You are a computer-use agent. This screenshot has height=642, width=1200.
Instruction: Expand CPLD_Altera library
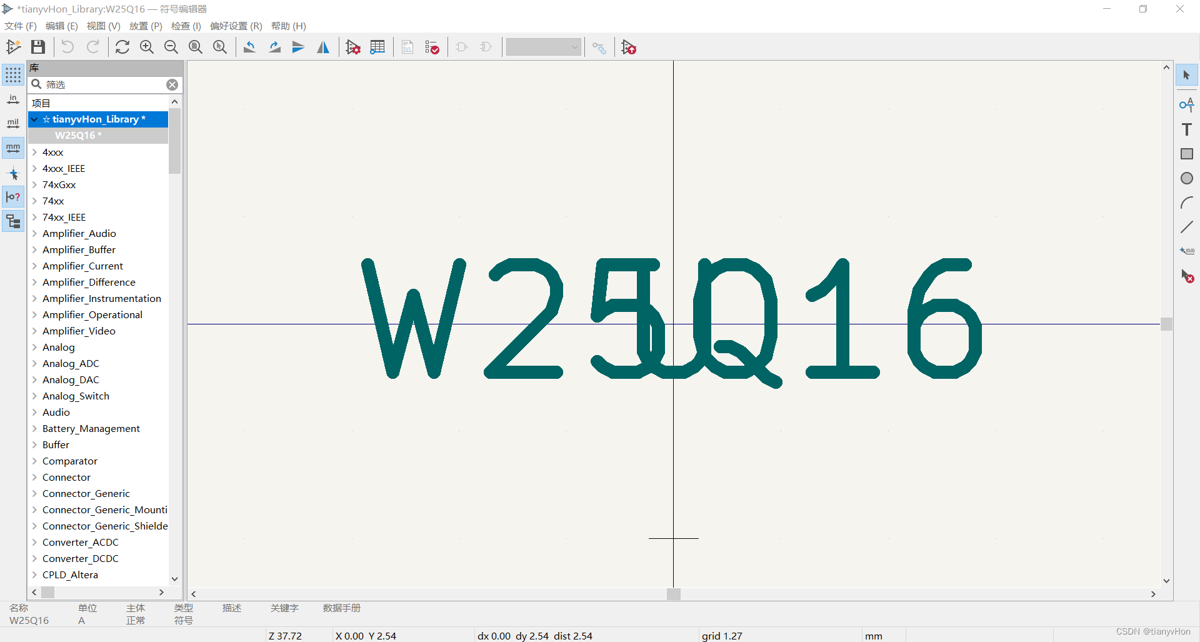(x=34, y=574)
